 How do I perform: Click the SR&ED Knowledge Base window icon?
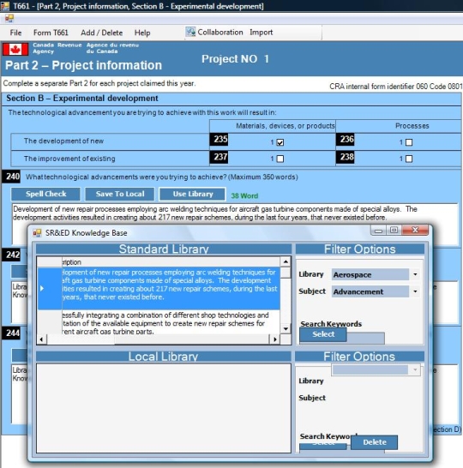tap(37, 233)
